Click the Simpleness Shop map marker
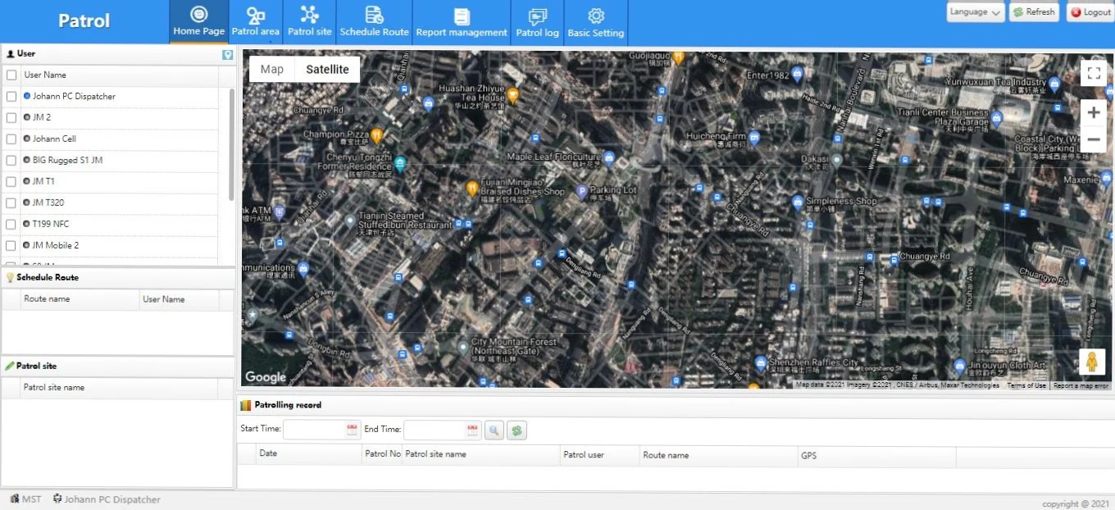Image resolution: width=1115 pixels, height=510 pixels. (x=797, y=202)
